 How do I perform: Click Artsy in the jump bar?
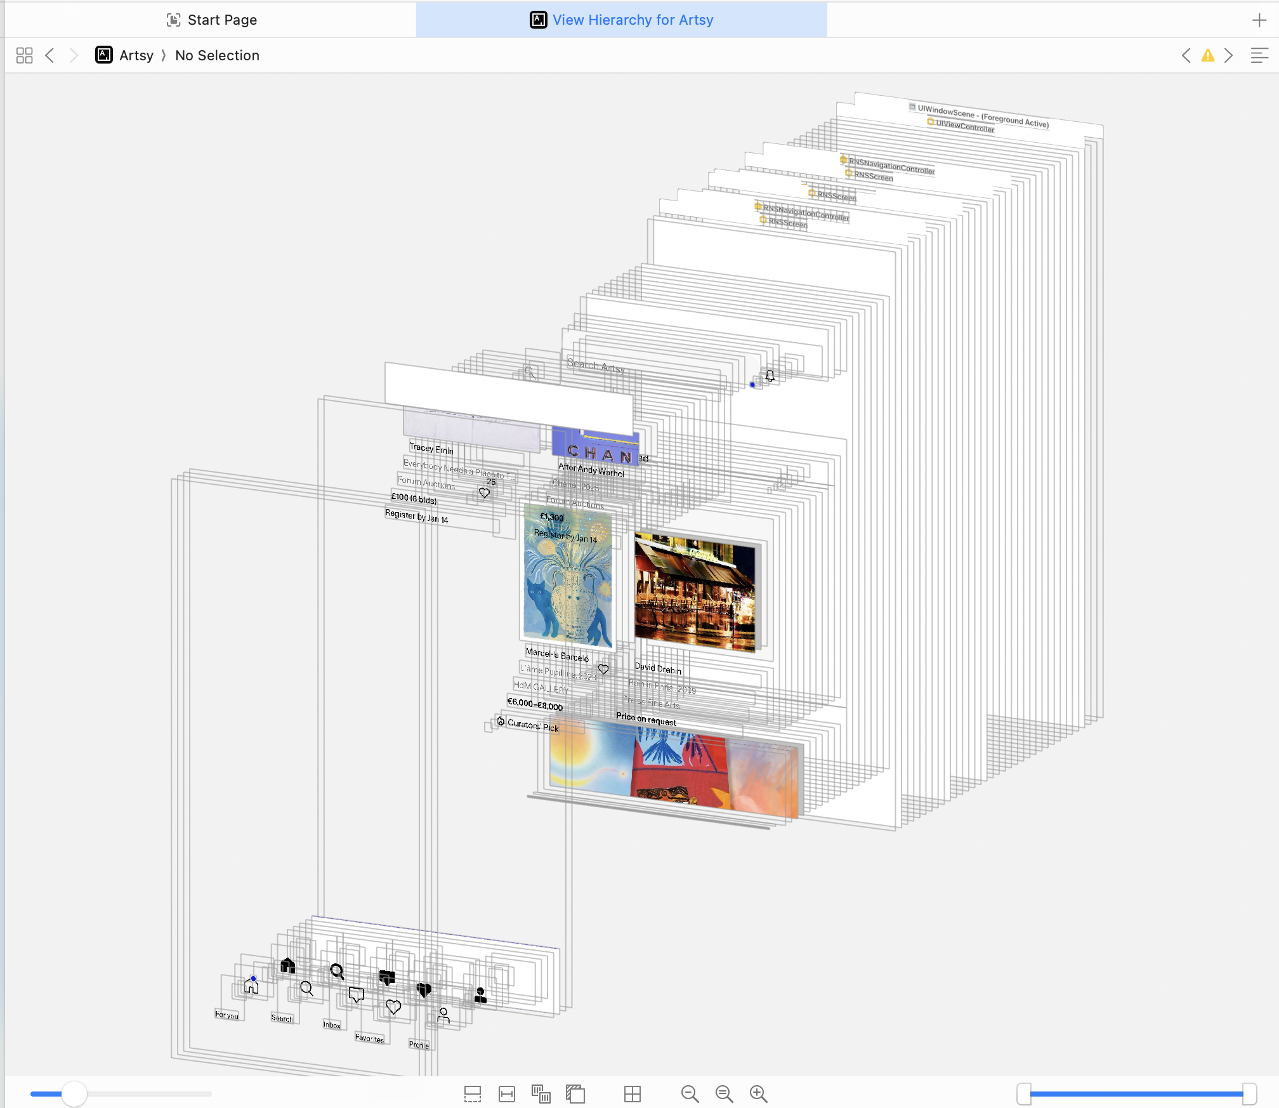click(x=136, y=55)
